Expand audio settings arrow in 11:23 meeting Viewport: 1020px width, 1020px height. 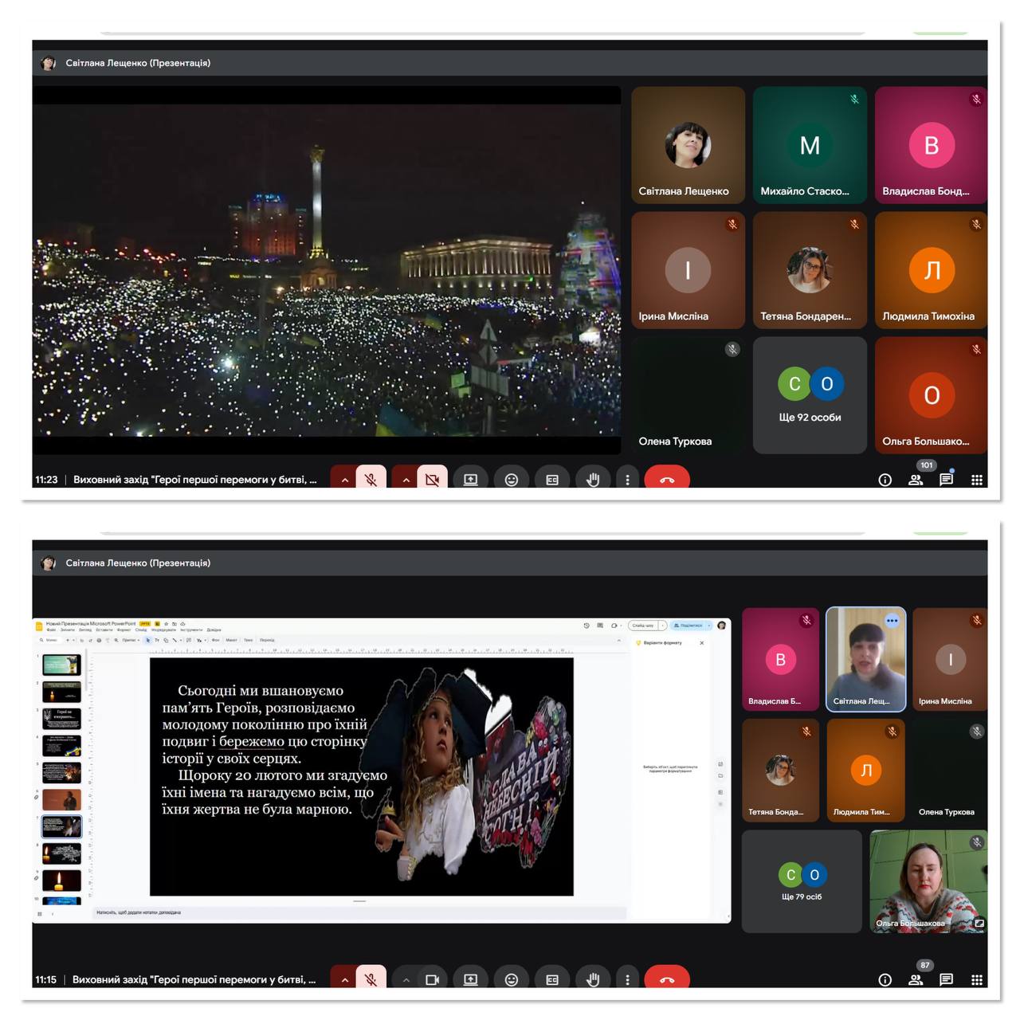[x=344, y=480]
